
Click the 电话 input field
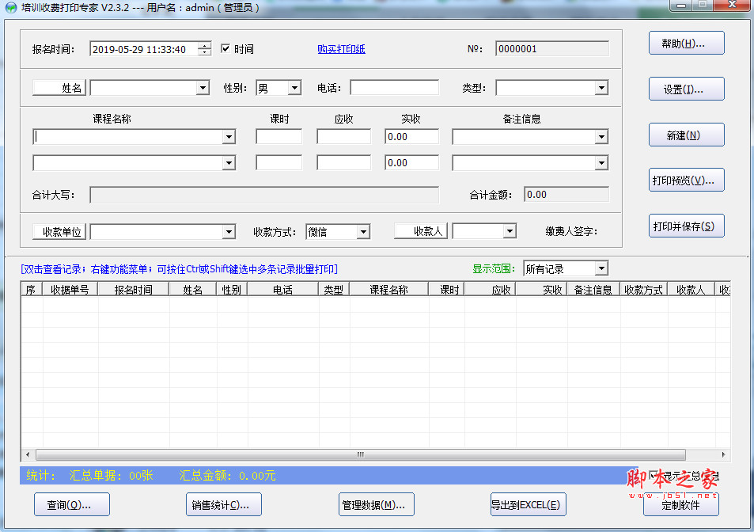(394, 88)
